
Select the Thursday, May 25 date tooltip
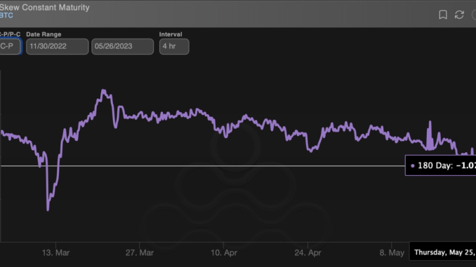443,252
